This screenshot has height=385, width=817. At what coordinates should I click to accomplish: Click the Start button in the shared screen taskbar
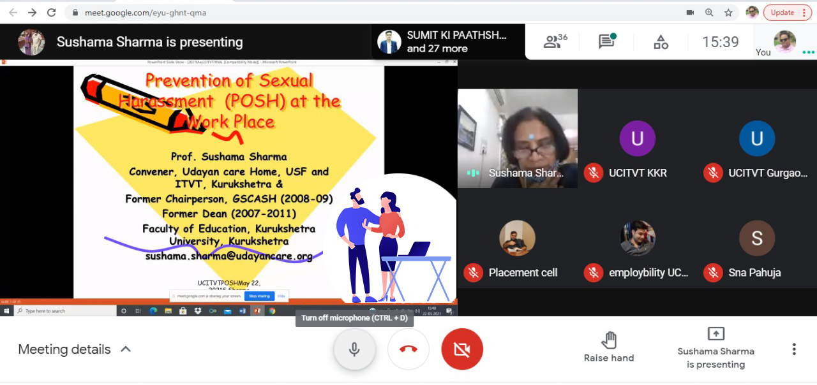(7, 311)
